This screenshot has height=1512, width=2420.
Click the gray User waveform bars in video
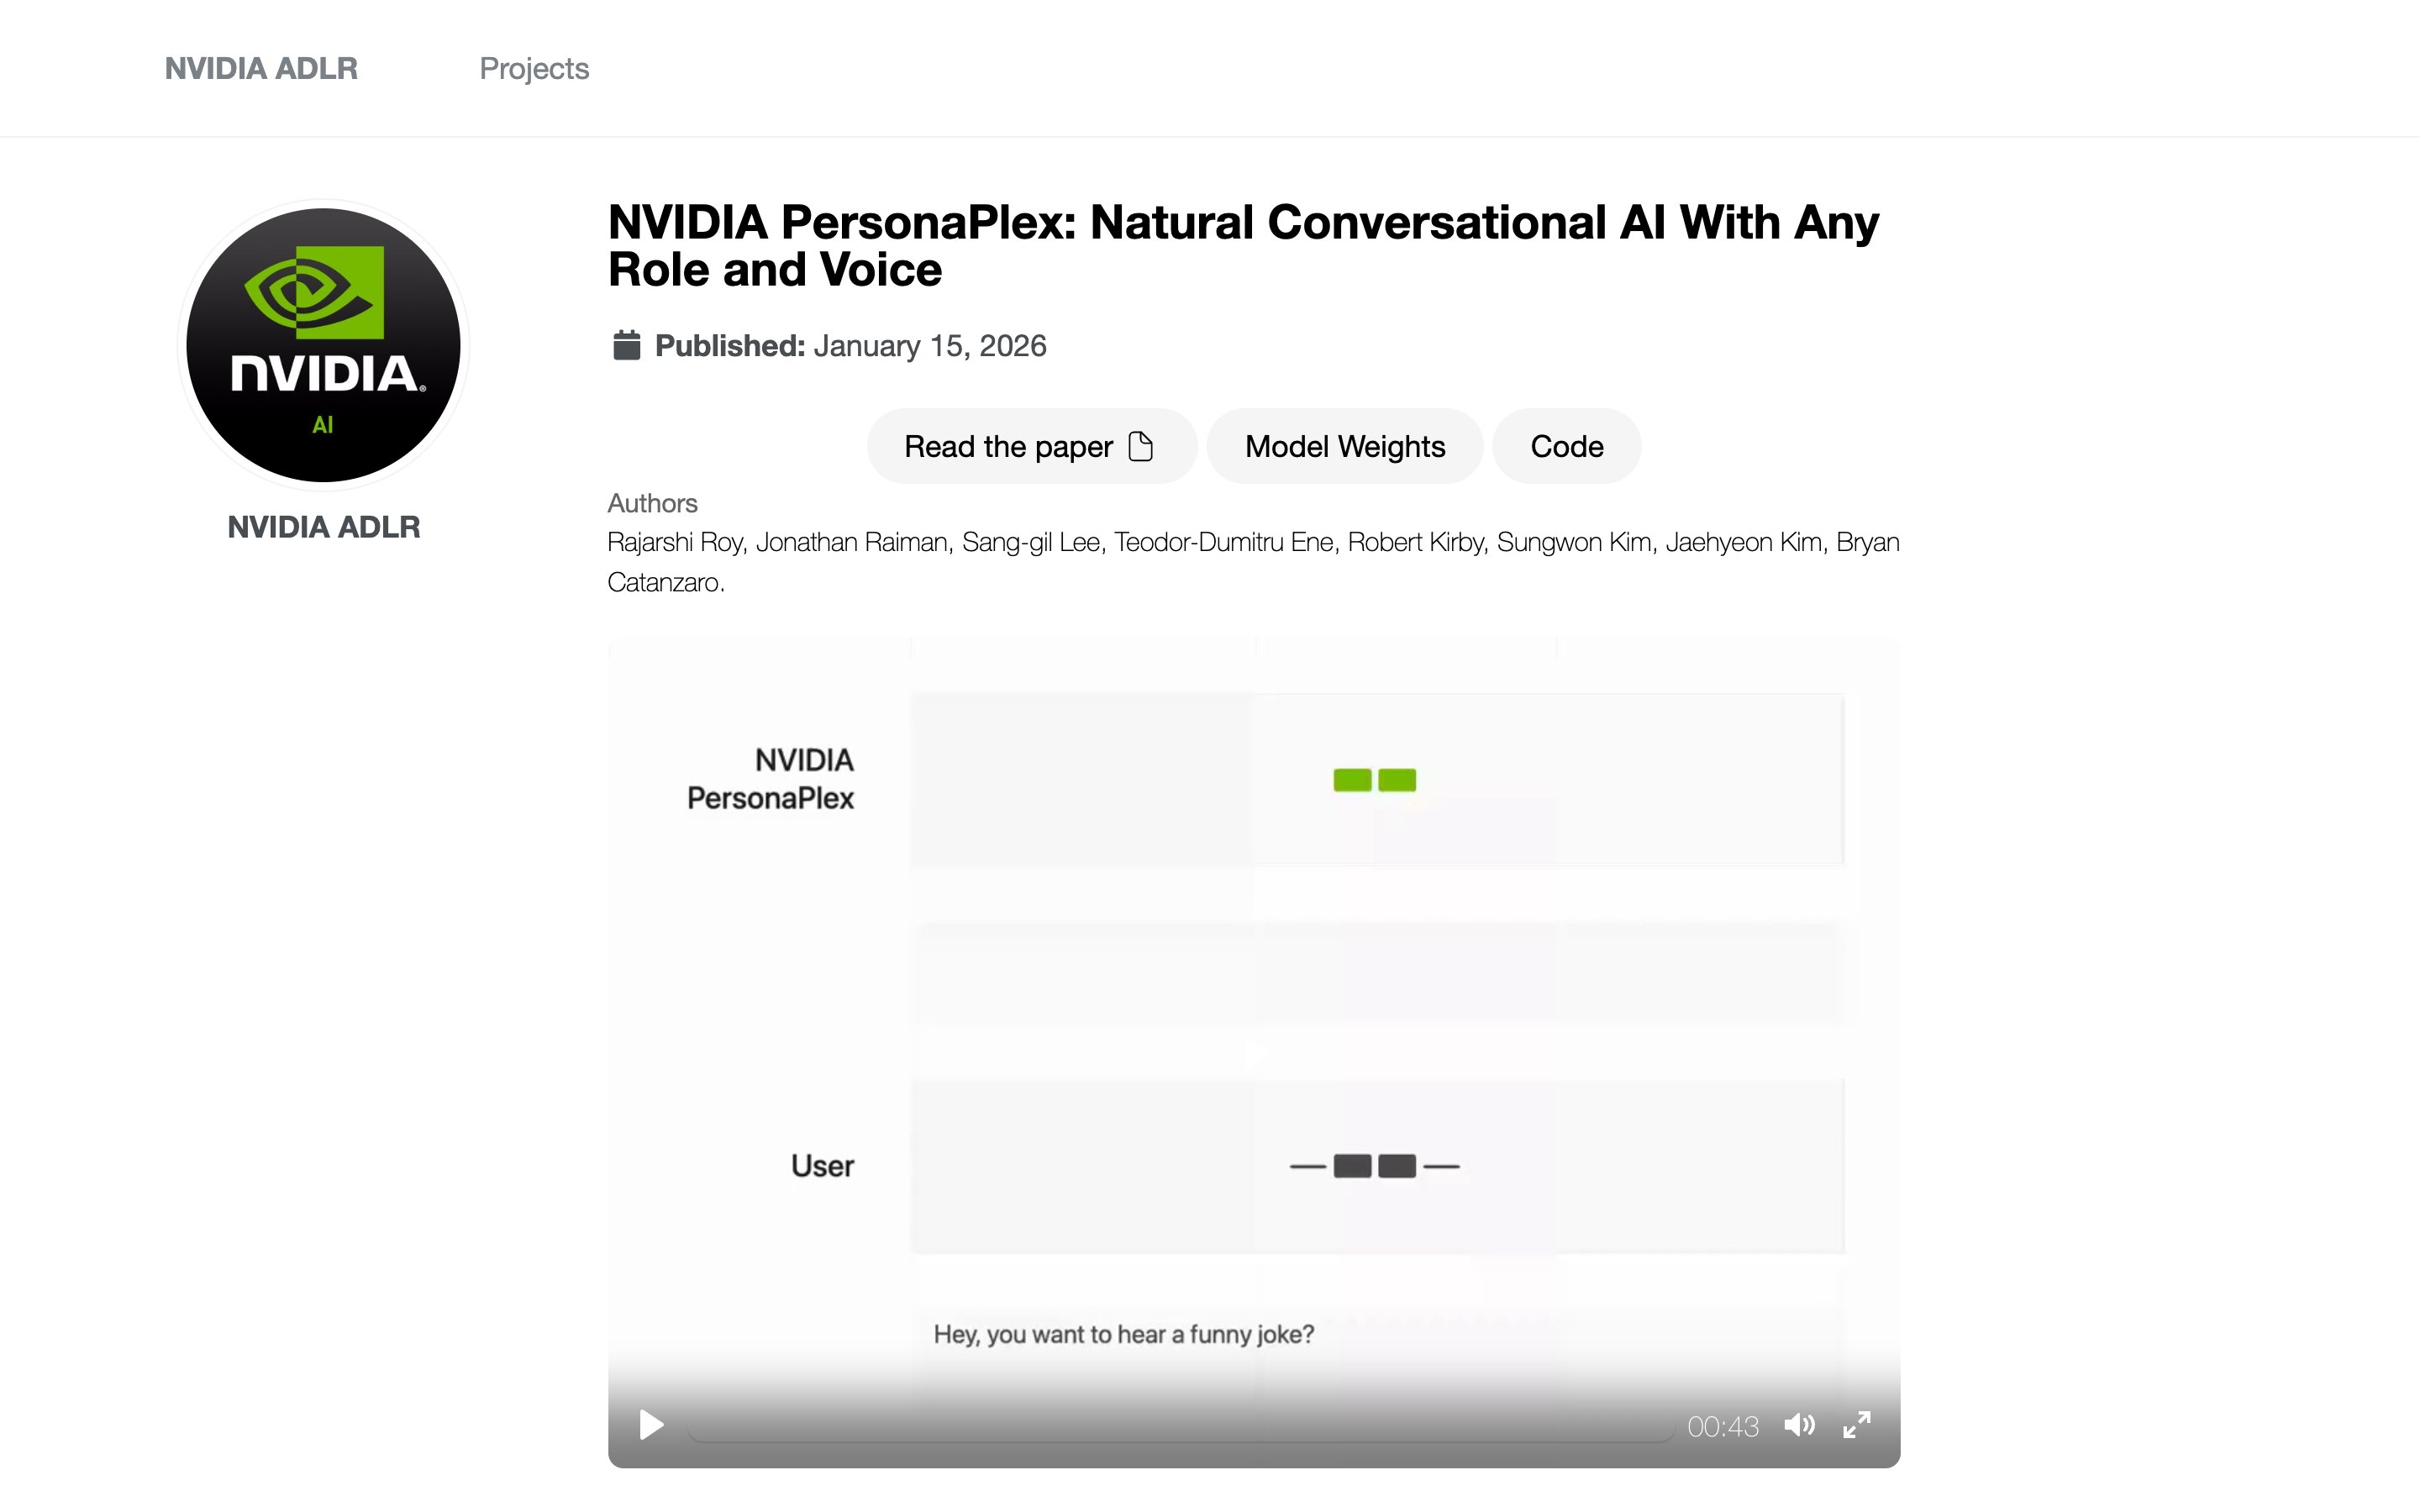point(1374,1166)
